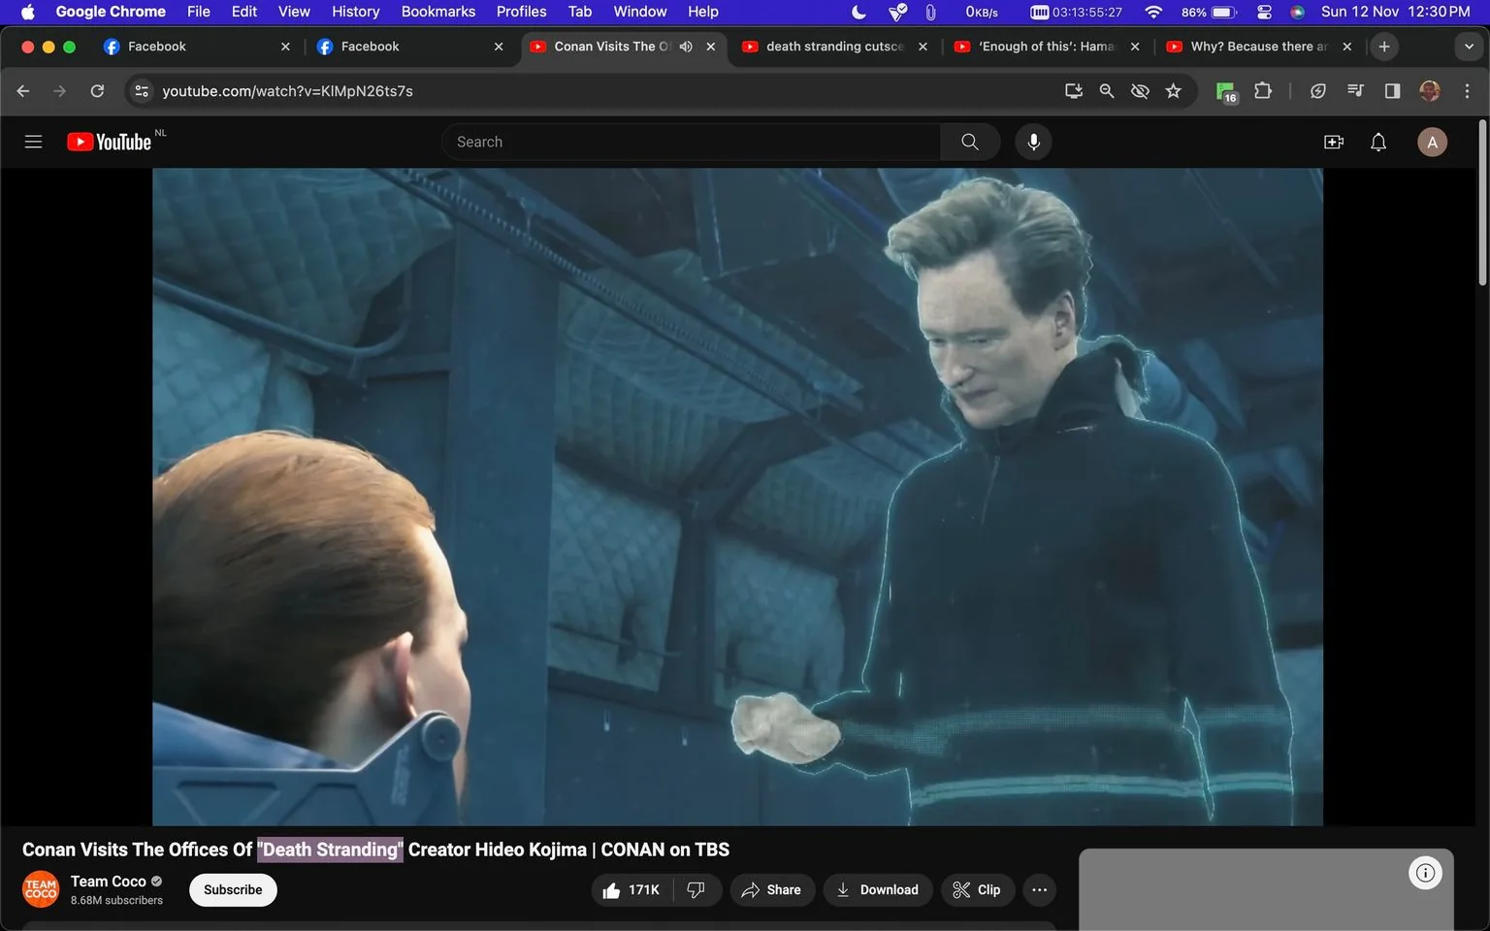Open a new Chrome tab
The width and height of the screenshot is (1490, 931).
[1384, 47]
